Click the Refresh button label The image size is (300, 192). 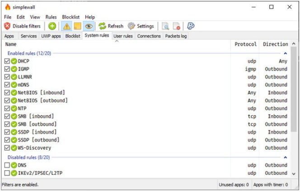pos(116,26)
